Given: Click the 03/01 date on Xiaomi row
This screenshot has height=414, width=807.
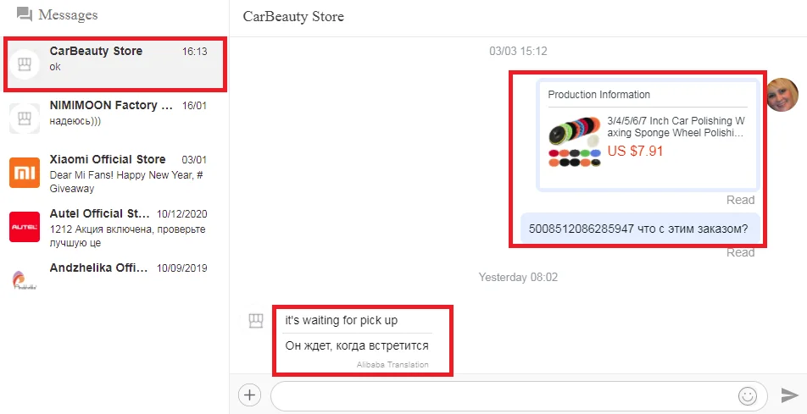Looking at the screenshot, I should pyautogui.click(x=195, y=160).
